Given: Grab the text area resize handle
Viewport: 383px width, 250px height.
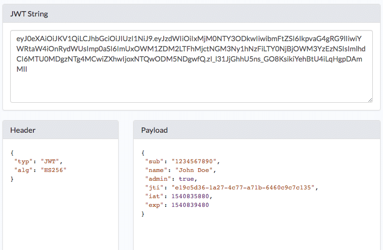Looking at the screenshot, I should [370, 100].
